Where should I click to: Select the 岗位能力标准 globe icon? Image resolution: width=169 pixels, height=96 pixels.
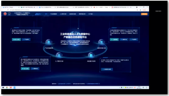91,55
